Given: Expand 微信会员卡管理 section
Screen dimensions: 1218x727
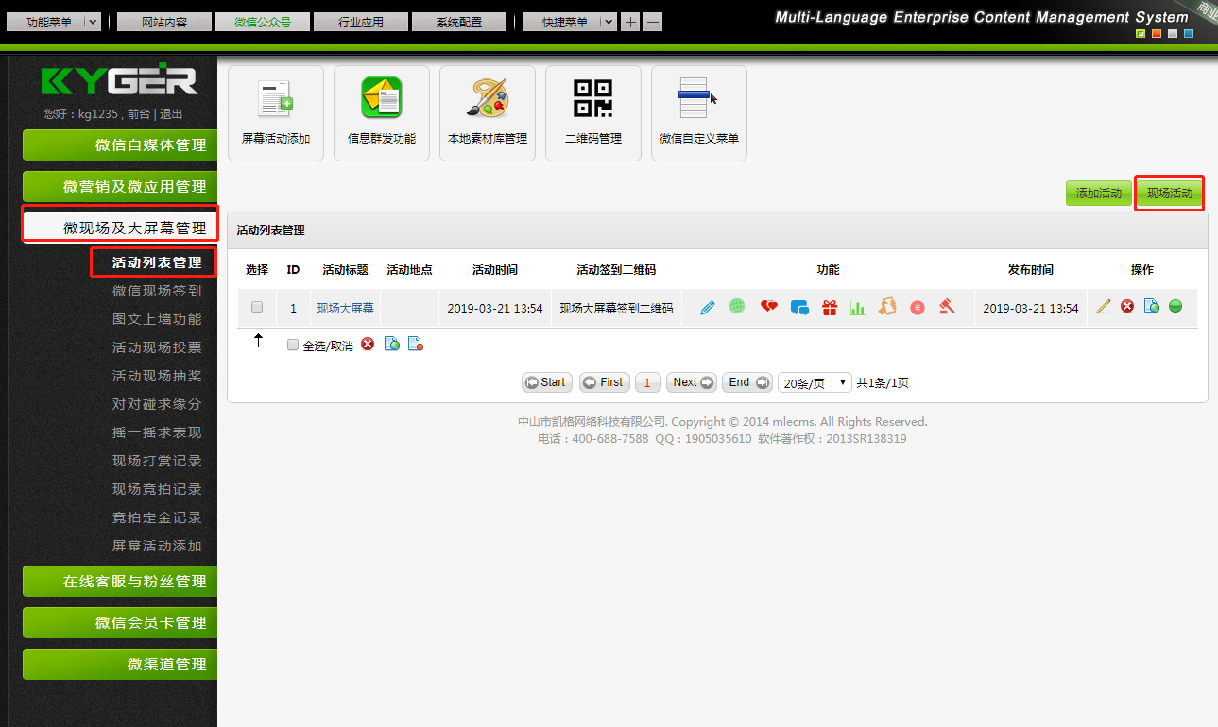Looking at the screenshot, I should click(x=120, y=623).
